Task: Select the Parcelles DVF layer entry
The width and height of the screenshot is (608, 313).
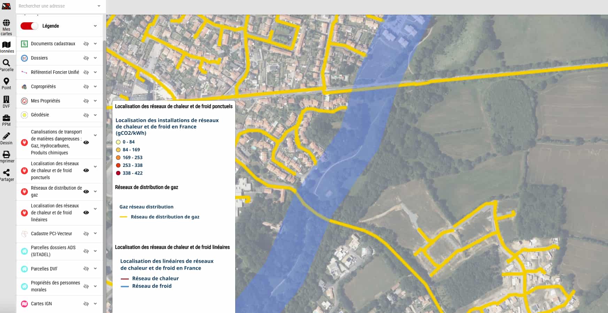Action: point(44,269)
